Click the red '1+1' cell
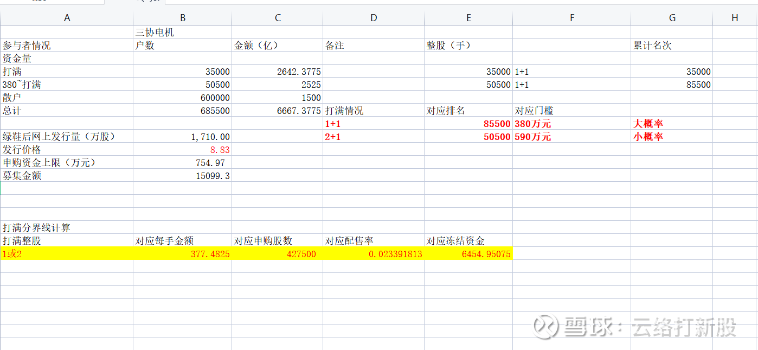This screenshot has width=758, height=350. (x=373, y=123)
